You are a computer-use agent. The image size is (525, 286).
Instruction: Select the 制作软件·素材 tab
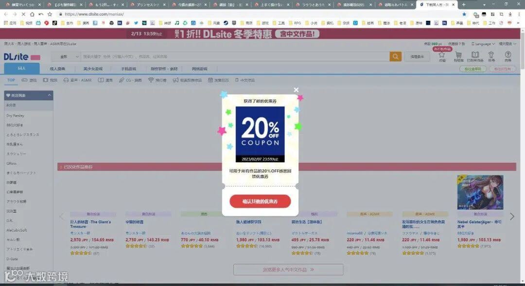tap(164, 69)
